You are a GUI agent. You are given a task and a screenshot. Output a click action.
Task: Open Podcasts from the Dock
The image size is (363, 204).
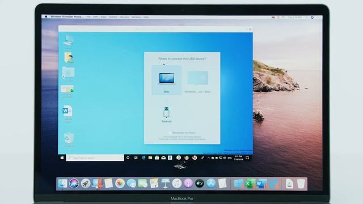point(188,184)
